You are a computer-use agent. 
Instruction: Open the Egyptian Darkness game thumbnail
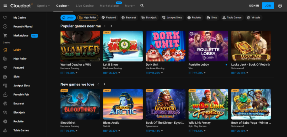coord(165,104)
